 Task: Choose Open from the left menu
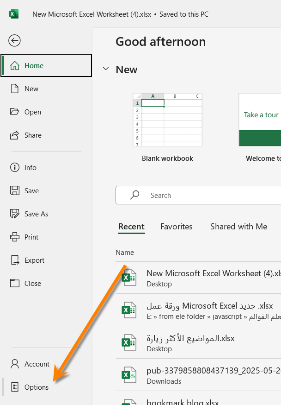(46, 112)
